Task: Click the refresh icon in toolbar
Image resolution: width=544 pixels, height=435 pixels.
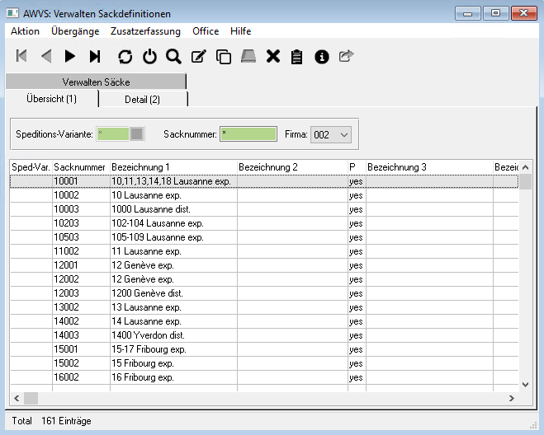Action: [x=125, y=56]
